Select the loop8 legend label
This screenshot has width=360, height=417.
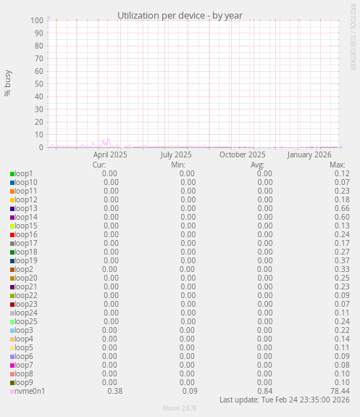[x=24, y=374]
